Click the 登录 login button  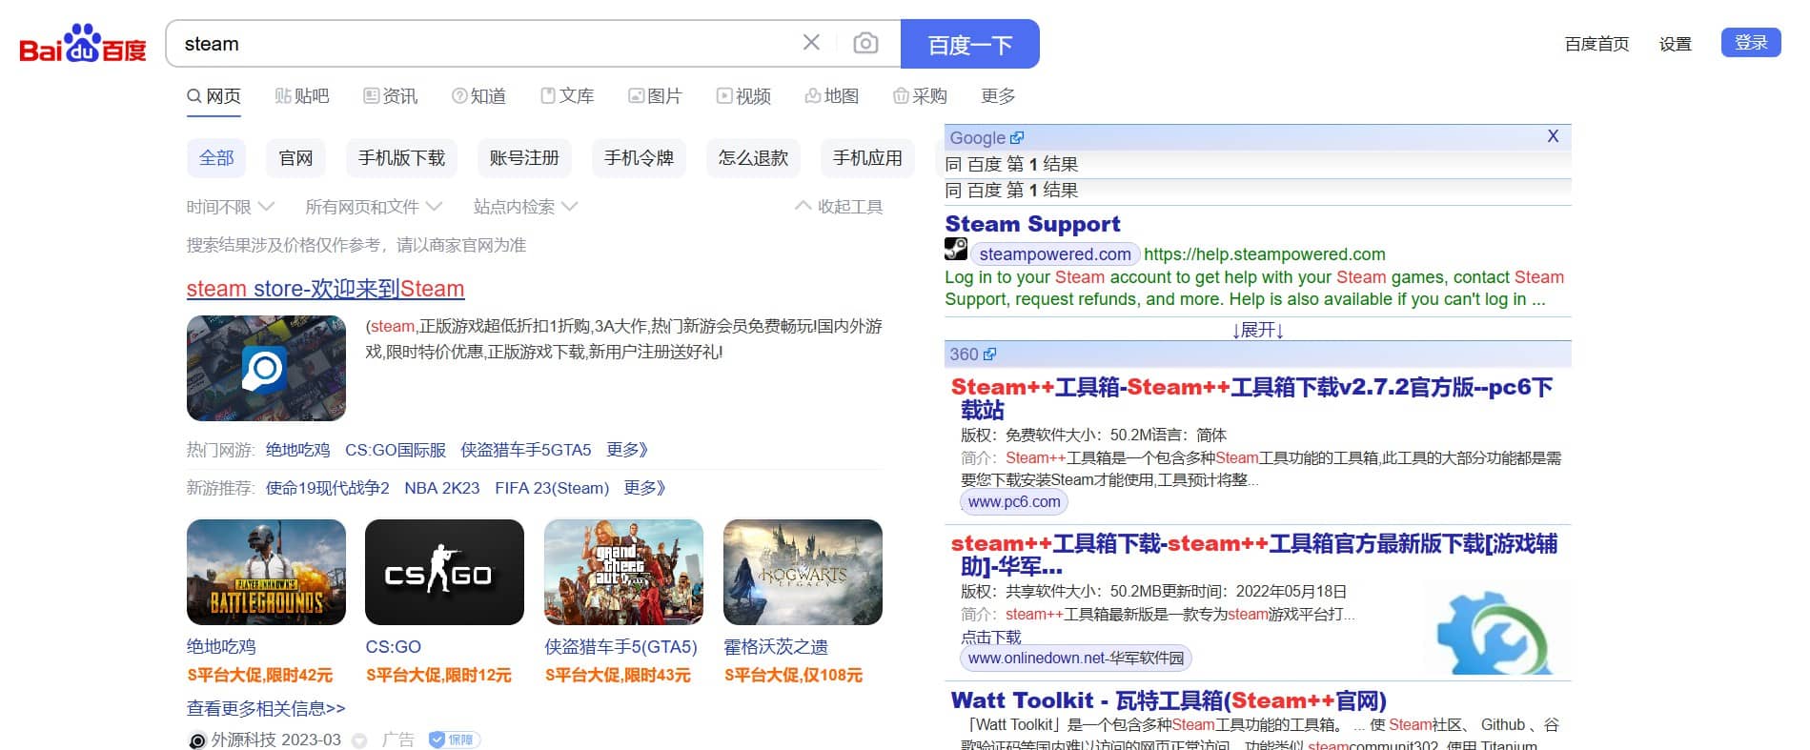[x=1750, y=43]
